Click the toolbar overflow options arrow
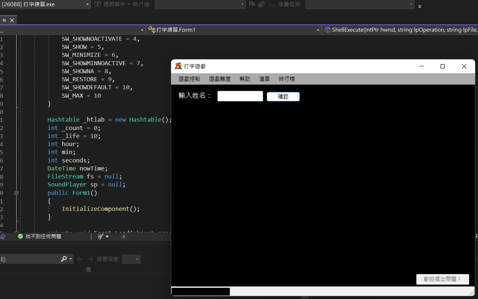This screenshot has height=299, width=478. (x=420, y=6)
